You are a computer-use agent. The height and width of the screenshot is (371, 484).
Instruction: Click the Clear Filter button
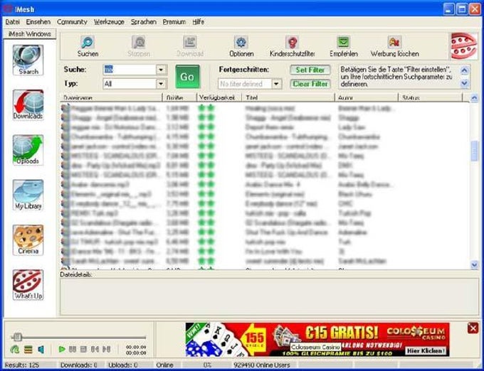pyautogui.click(x=310, y=83)
